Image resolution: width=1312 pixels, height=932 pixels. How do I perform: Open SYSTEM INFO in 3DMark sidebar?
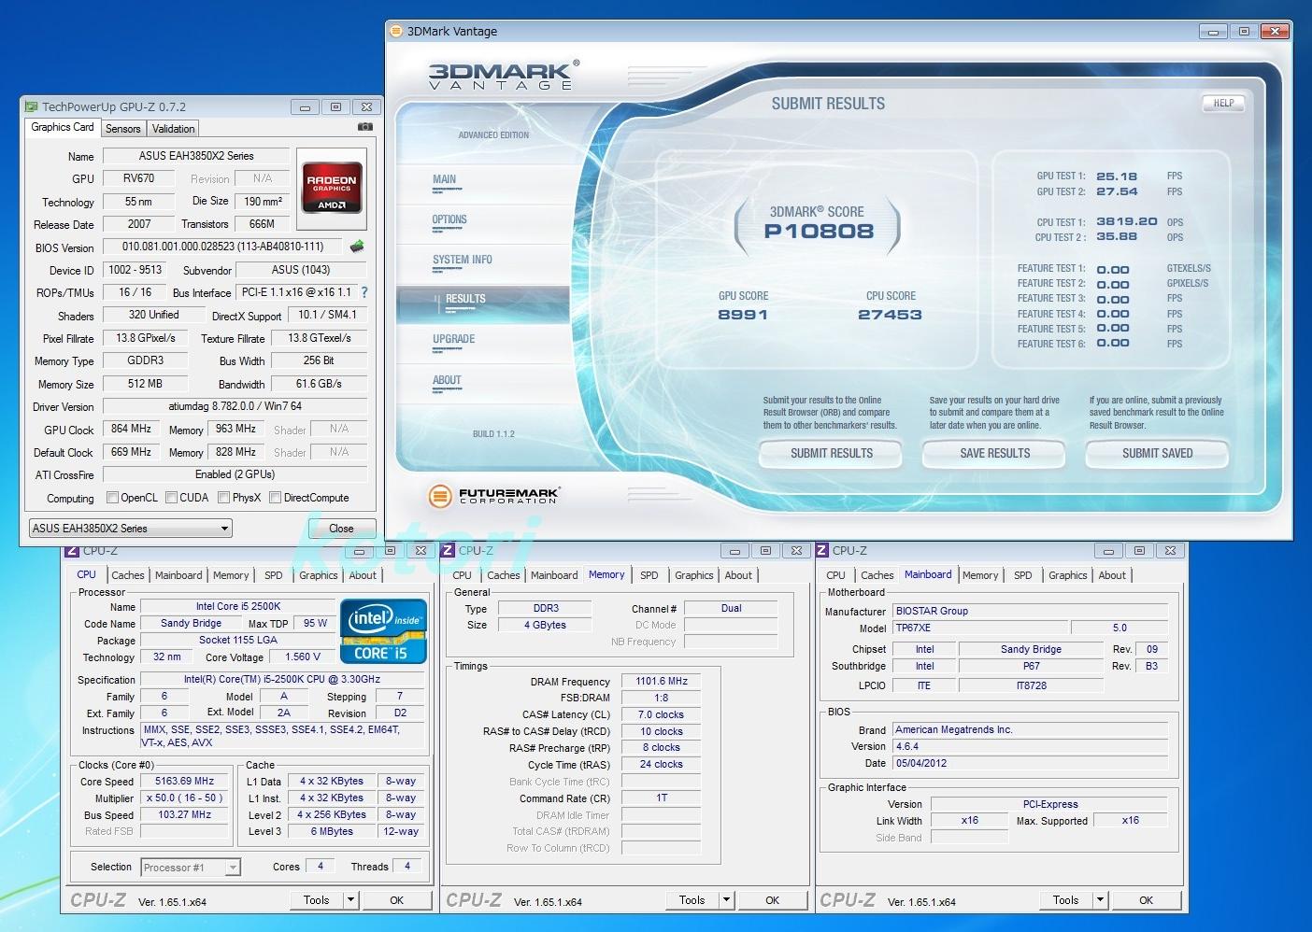tap(462, 261)
